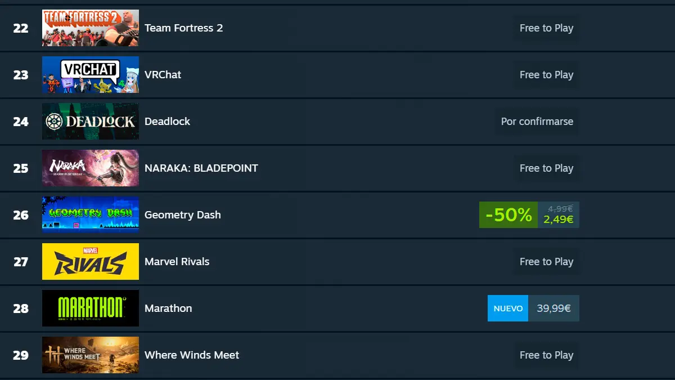Screen dimensions: 675x380
Task: Open the Team Fortress 2 game thumbnail
Action: [x=90, y=28]
